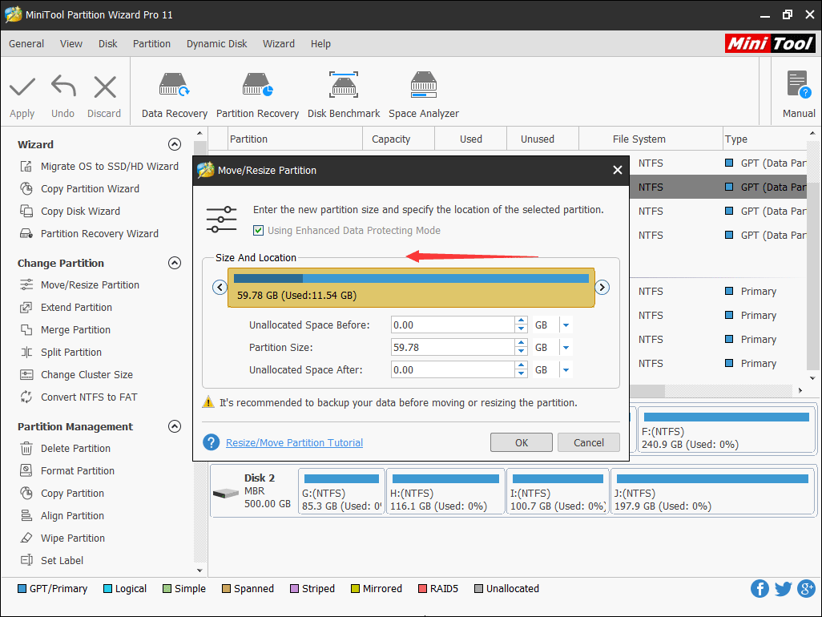Image resolution: width=822 pixels, height=617 pixels.
Task: Select the Data Recovery tool
Action: [174, 91]
